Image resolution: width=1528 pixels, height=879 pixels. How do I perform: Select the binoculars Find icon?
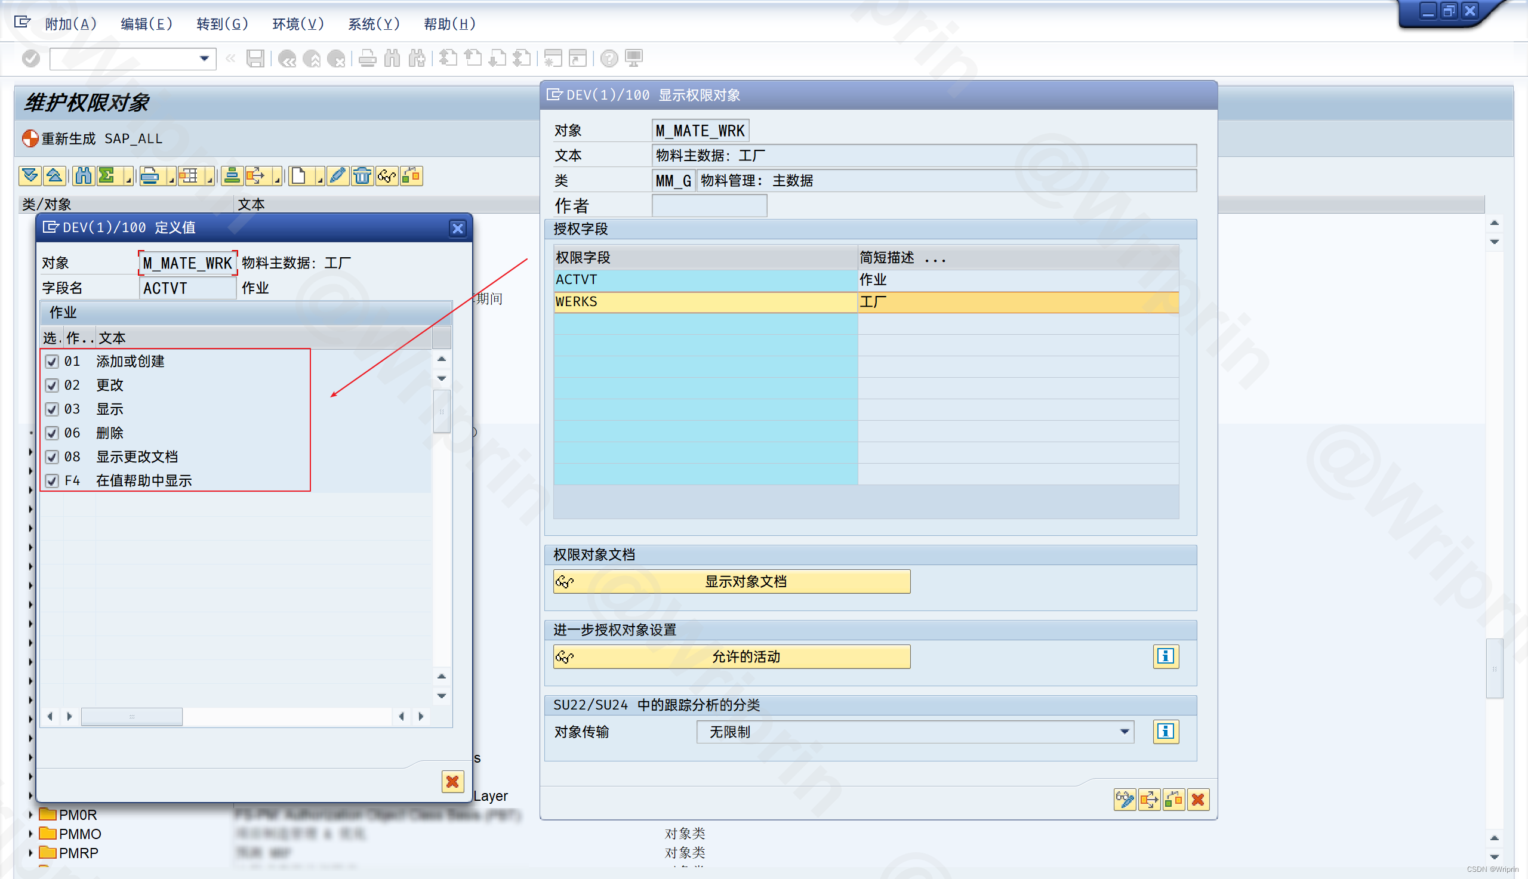click(83, 176)
